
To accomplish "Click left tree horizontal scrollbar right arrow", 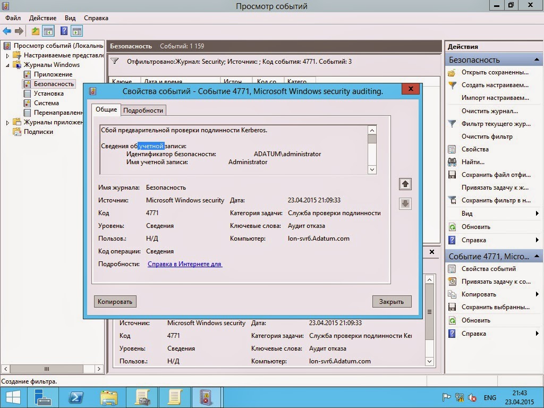I will tap(99, 369).
